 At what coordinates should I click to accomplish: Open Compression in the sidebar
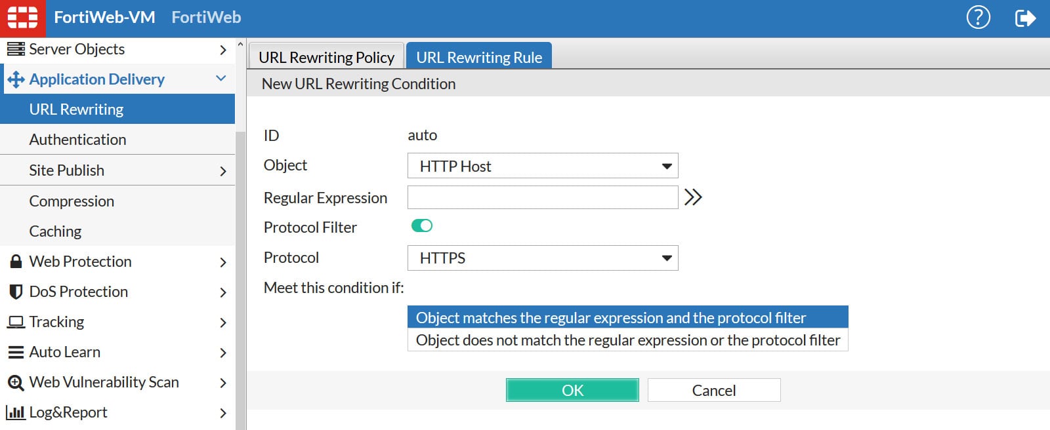(117, 201)
